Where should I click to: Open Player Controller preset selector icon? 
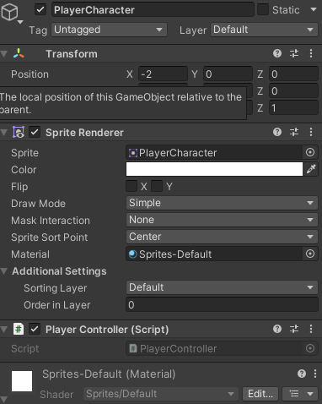pos(294,329)
